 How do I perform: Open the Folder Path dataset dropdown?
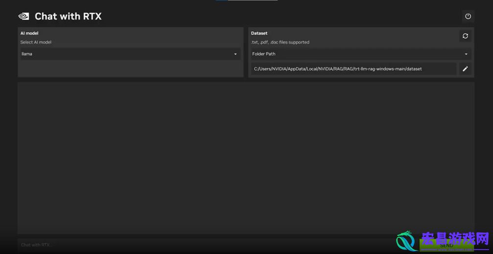click(x=361, y=54)
